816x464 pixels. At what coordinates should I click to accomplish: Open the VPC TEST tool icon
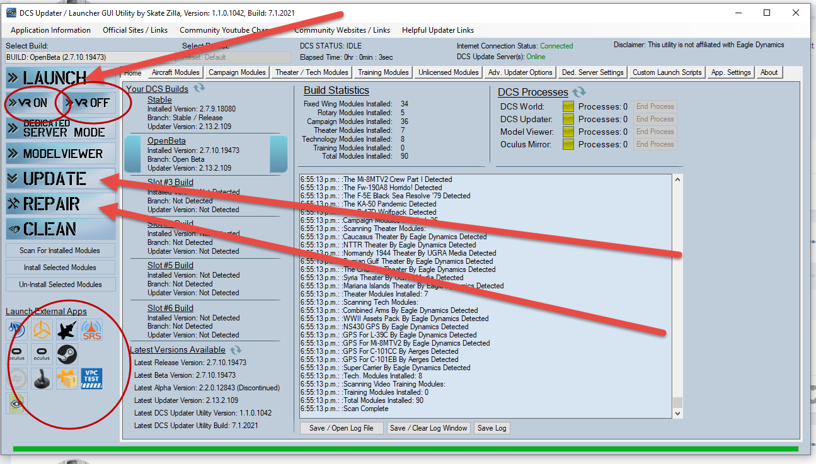pos(91,379)
